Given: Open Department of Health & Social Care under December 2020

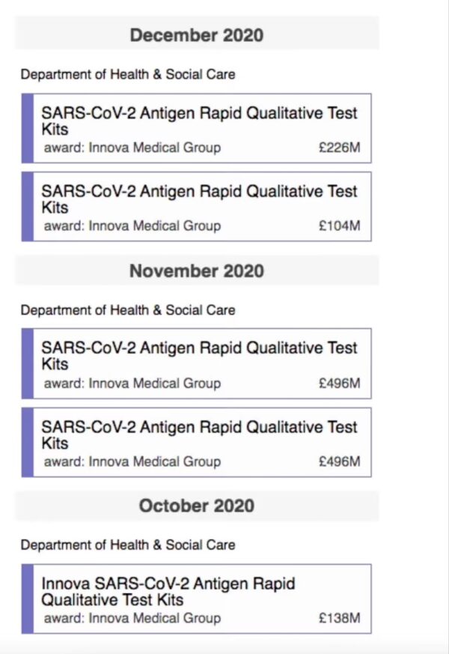Looking at the screenshot, I should tap(128, 74).
